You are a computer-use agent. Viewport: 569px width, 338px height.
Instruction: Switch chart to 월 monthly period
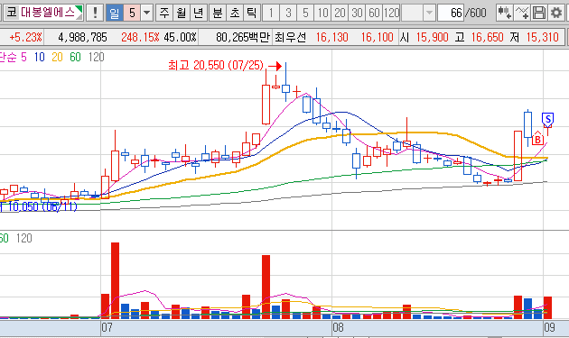[182, 13]
